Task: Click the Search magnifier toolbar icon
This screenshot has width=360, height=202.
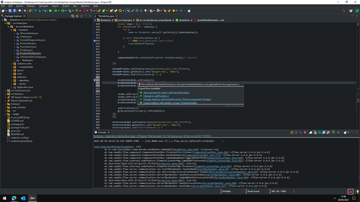Action: (x=120, y=11)
